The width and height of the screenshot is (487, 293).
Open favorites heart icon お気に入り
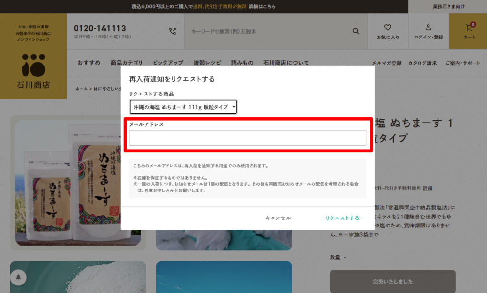(x=388, y=32)
